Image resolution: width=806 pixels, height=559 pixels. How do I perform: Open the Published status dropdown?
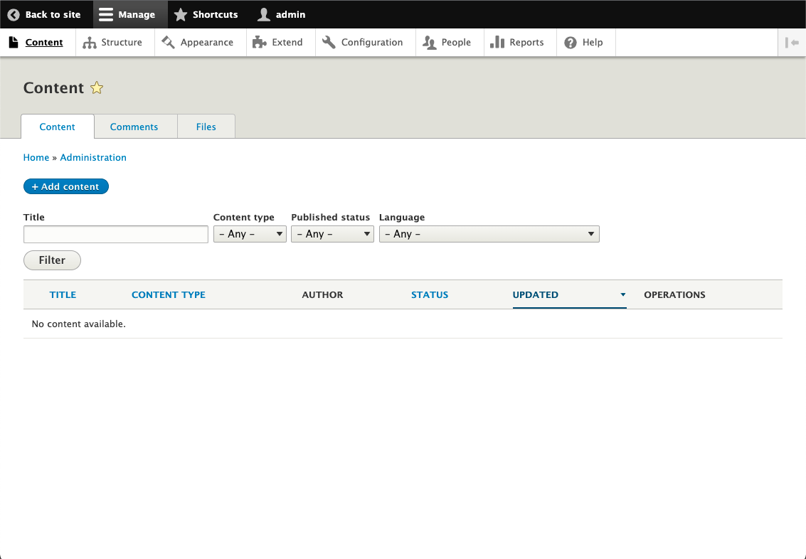tap(333, 234)
